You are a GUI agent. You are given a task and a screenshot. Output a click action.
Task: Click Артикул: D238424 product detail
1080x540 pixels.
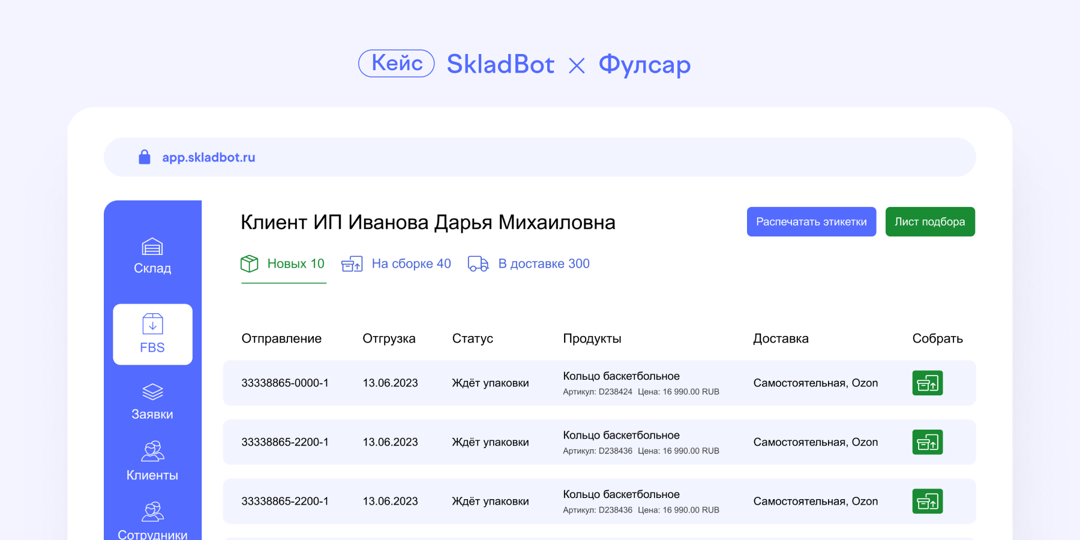[598, 392]
